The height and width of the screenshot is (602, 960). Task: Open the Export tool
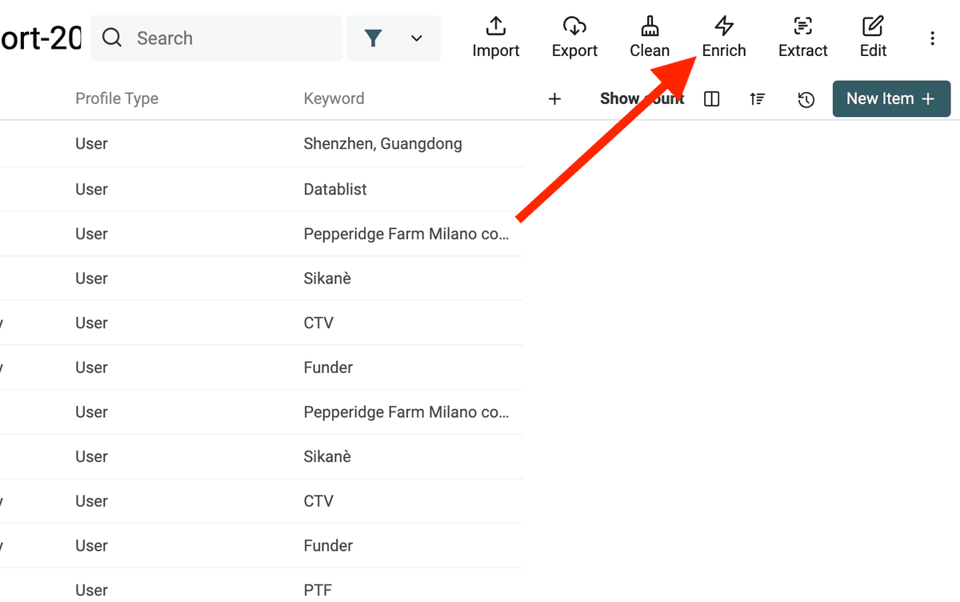pyautogui.click(x=574, y=38)
